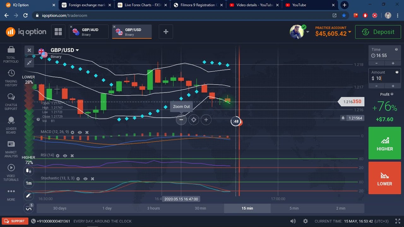The width and height of the screenshot is (404, 227).
Task: Open MACD indicator settings gear
Action: pyautogui.click(x=72, y=132)
